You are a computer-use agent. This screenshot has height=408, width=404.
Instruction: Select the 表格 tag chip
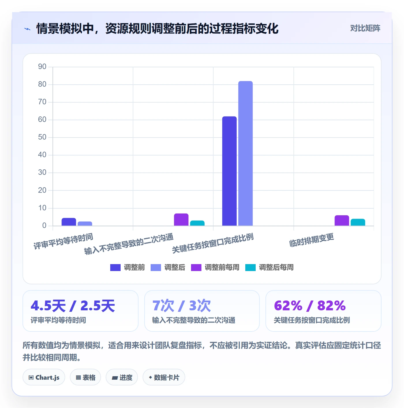[x=85, y=377]
